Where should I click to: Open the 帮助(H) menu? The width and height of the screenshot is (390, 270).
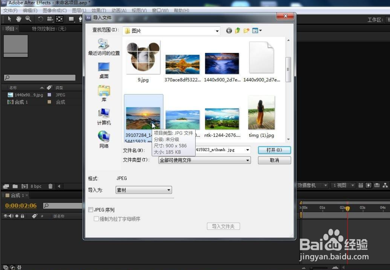coord(181,11)
